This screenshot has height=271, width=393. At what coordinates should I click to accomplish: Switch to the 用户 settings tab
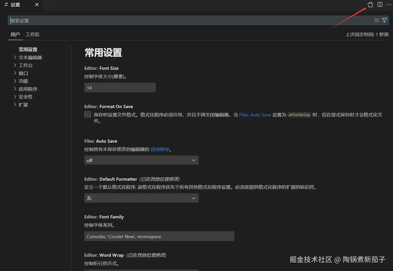(x=15, y=34)
